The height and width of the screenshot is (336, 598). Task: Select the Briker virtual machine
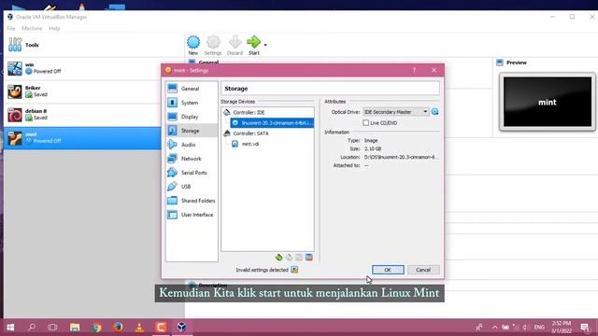[x=82, y=91]
